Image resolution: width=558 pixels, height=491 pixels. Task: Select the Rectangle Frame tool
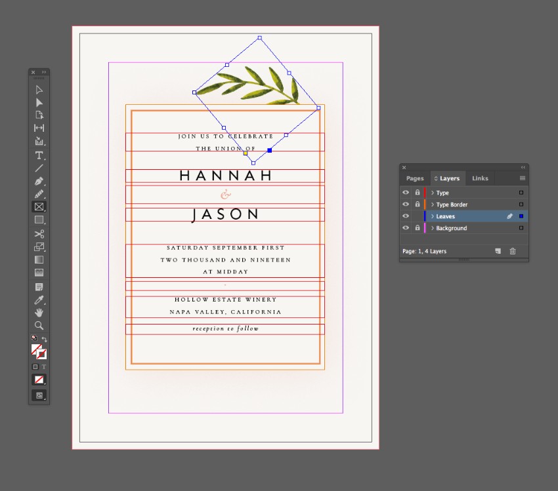pyautogui.click(x=39, y=206)
